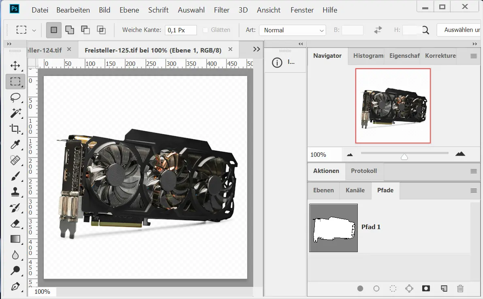This screenshot has width=483, height=299.
Task: Select the Lasso tool
Action: [15, 97]
